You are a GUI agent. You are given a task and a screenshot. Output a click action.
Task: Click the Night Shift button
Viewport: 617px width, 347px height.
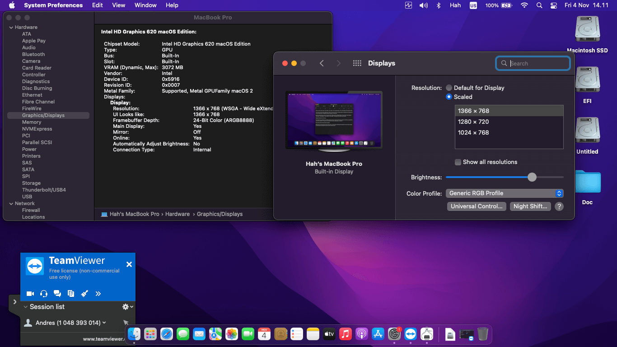(x=530, y=206)
